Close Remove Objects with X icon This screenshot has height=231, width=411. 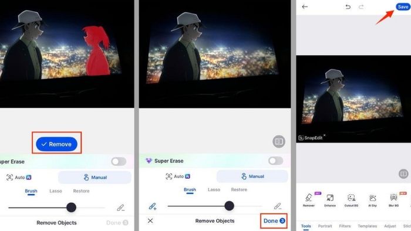(x=150, y=221)
